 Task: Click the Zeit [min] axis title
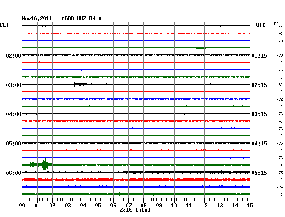coord(135,210)
